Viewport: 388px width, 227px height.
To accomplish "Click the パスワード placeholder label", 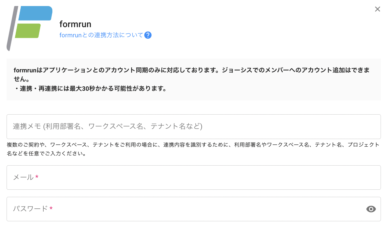I will (30, 209).
